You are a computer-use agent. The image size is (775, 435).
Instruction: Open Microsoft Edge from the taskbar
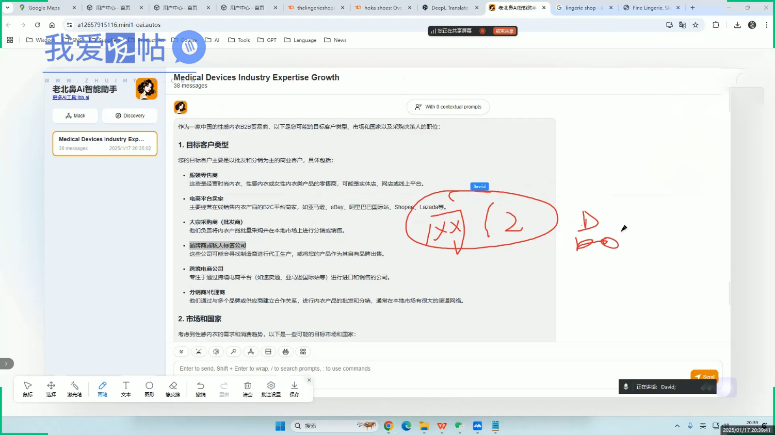[x=407, y=426]
